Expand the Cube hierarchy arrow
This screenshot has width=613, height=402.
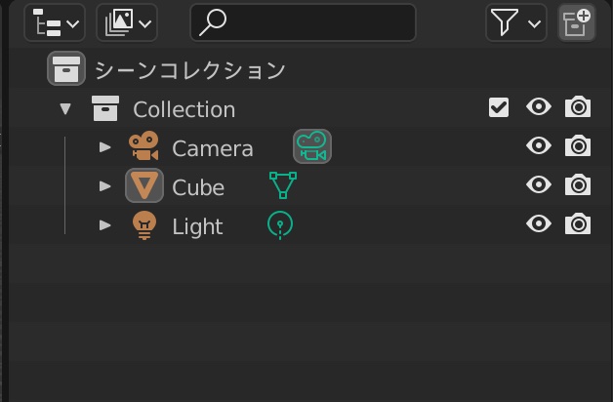pyautogui.click(x=105, y=186)
